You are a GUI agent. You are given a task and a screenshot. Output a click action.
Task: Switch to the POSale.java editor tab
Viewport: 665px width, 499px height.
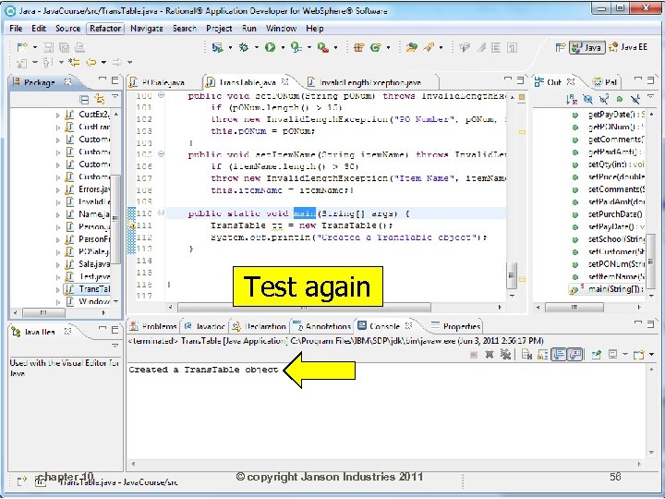pos(163,82)
